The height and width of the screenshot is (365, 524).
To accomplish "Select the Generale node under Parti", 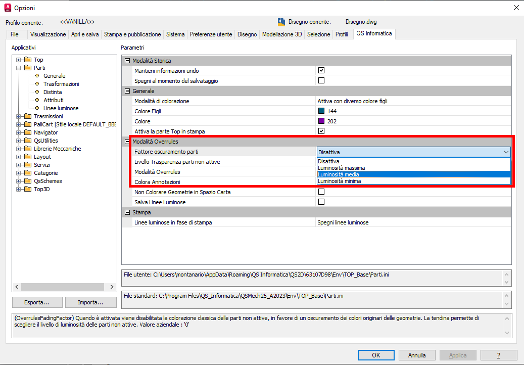I will coord(54,76).
